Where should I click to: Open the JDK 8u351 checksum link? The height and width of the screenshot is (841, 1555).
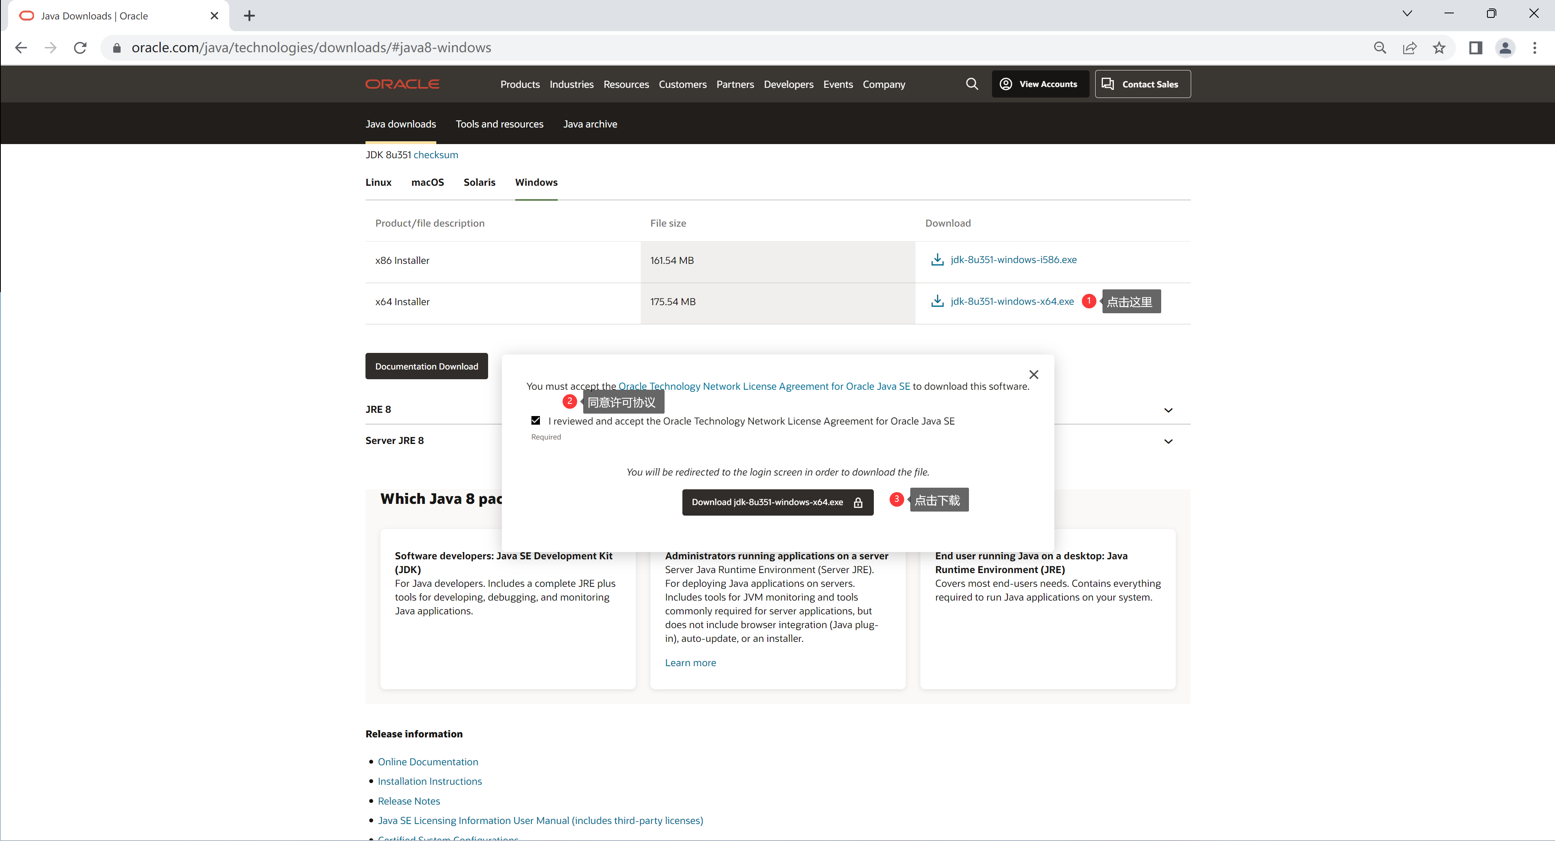435,155
